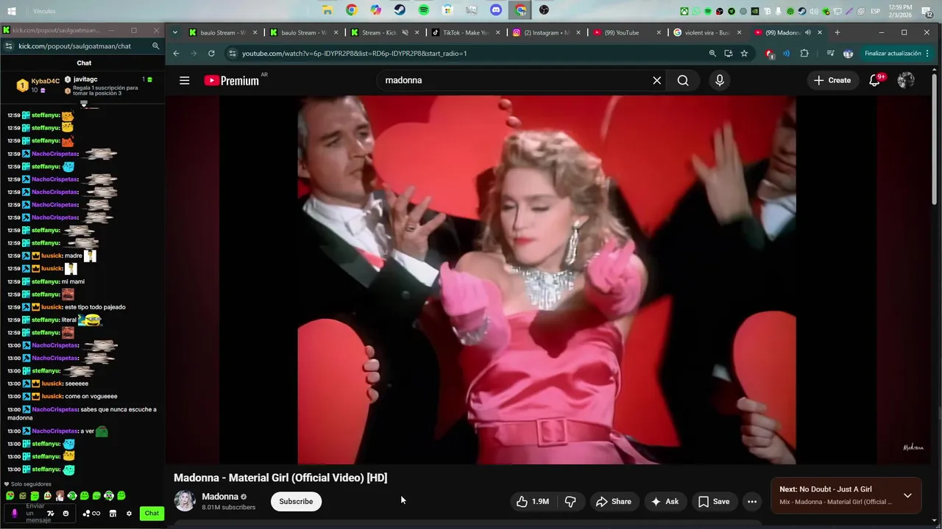Like the Material Girl video
The height and width of the screenshot is (529, 942).
(x=532, y=501)
